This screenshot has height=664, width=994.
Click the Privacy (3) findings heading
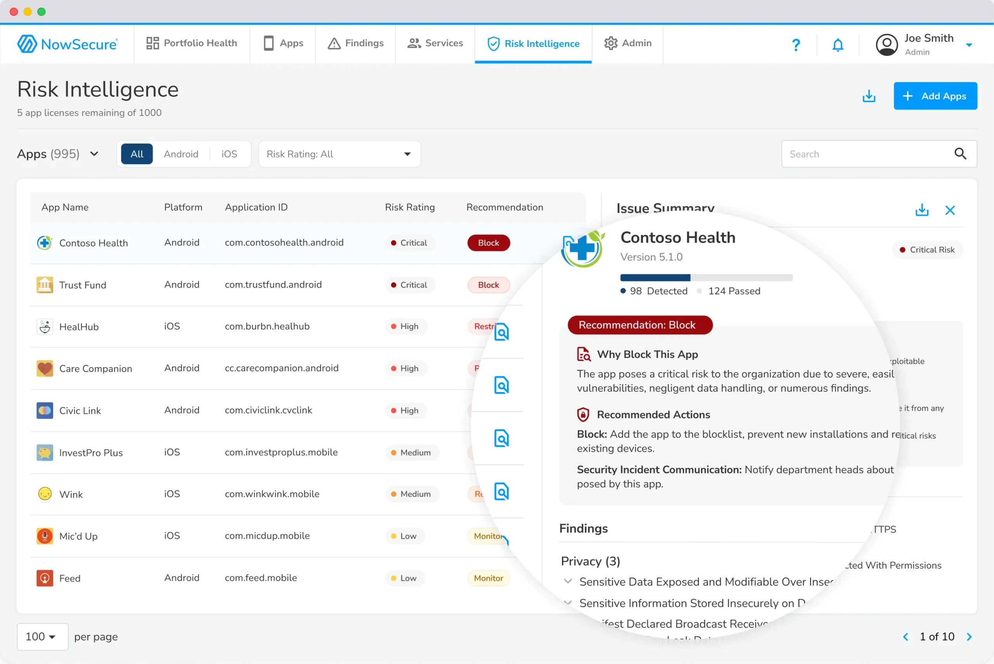coord(590,561)
